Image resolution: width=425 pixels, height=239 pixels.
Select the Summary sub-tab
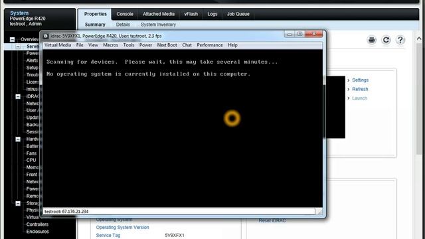click(95, 25)
